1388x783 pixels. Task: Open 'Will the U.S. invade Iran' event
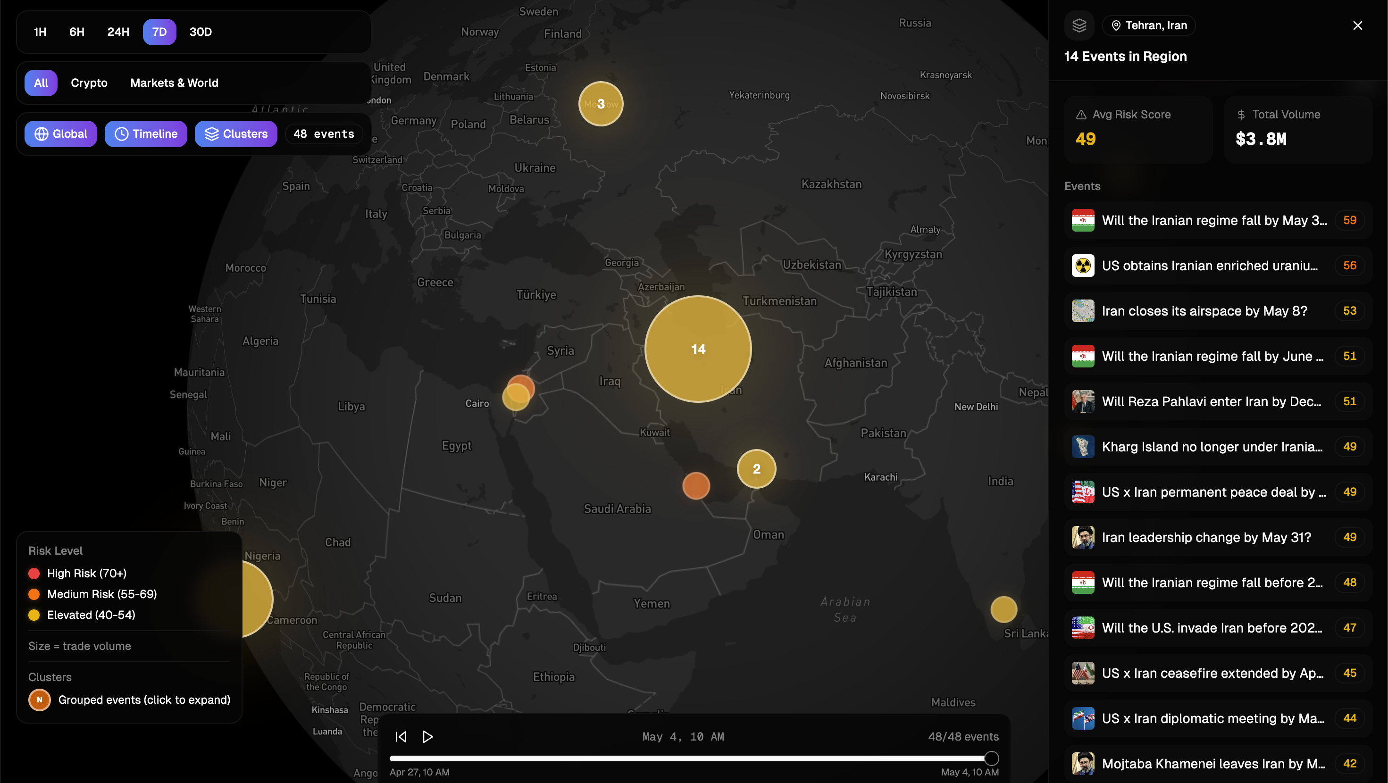click(x=1218, y=628)
